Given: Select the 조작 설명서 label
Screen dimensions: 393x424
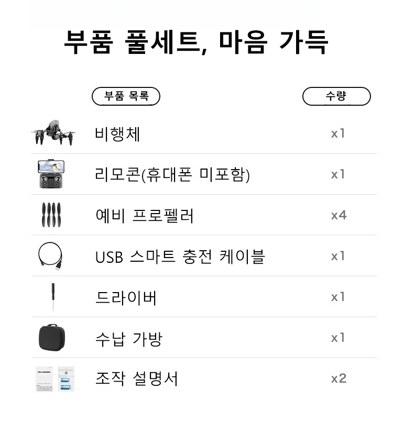Looking at the screenshot, I should click(x=137, y=378).
